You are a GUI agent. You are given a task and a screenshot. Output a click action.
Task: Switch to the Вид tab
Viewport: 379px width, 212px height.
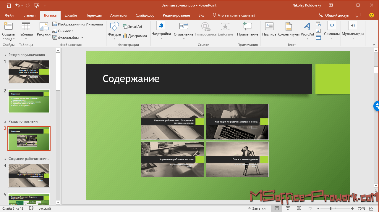[201, 15]
